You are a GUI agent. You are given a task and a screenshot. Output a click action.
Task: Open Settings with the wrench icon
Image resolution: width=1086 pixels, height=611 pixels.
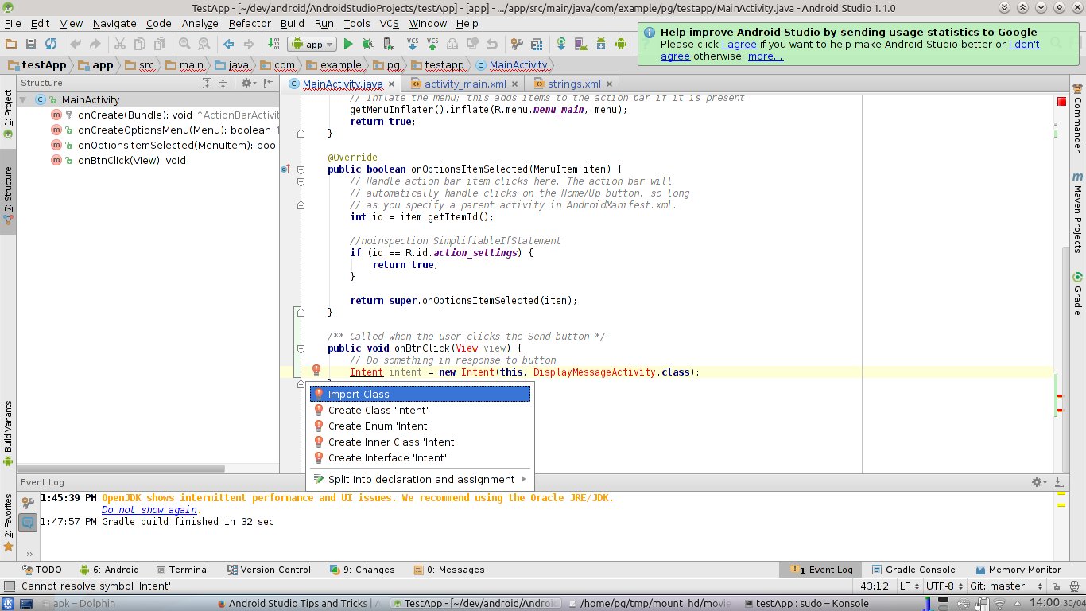(x=517, y=44)
